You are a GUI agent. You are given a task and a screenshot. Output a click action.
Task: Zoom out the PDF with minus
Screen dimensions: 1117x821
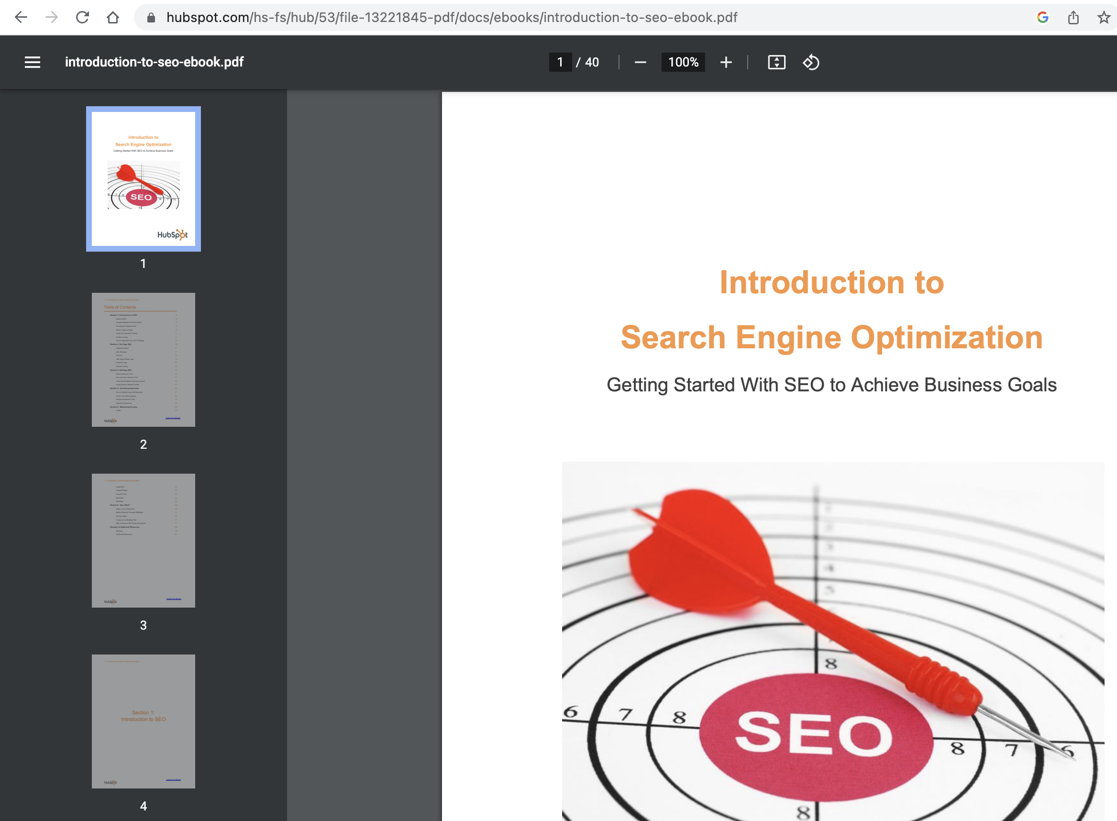tap(641, 62)
